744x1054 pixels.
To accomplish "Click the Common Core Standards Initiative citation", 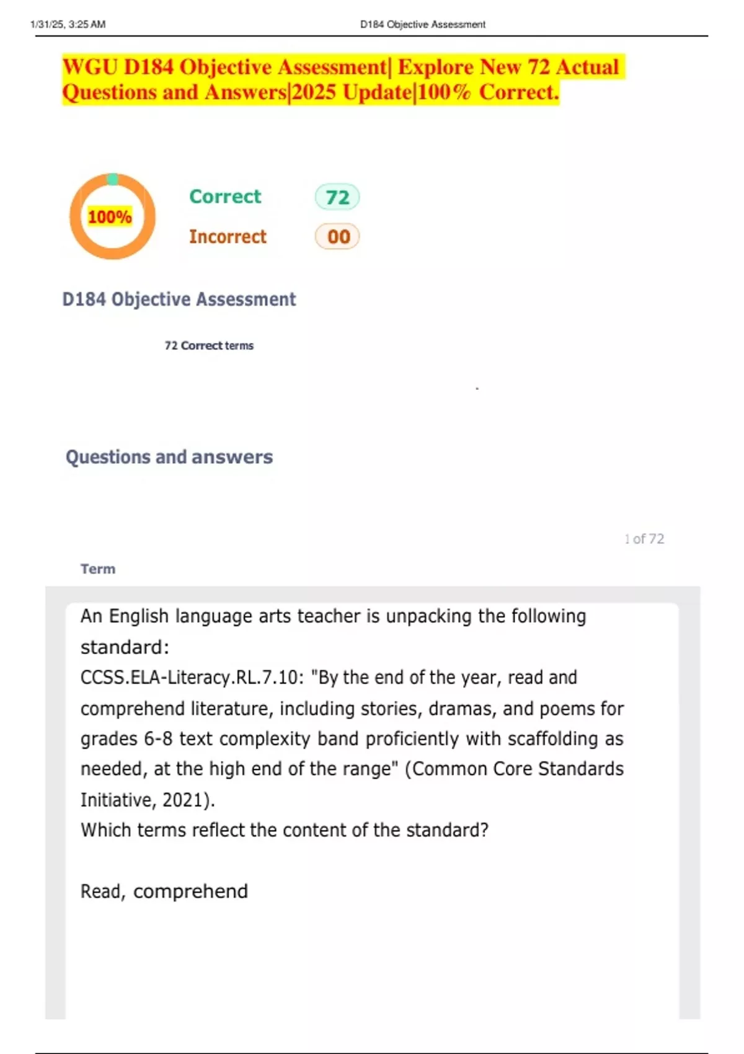I will tap(515, 769).
